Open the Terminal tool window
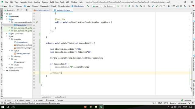This screenshot has width=195, height=109. point(50,100)
